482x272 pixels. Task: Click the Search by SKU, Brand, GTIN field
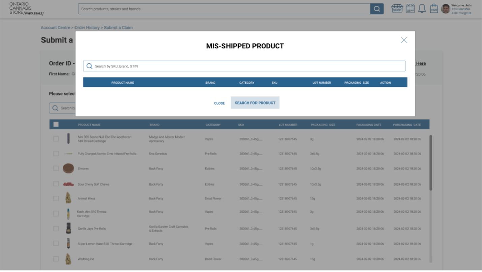[244, 66]
